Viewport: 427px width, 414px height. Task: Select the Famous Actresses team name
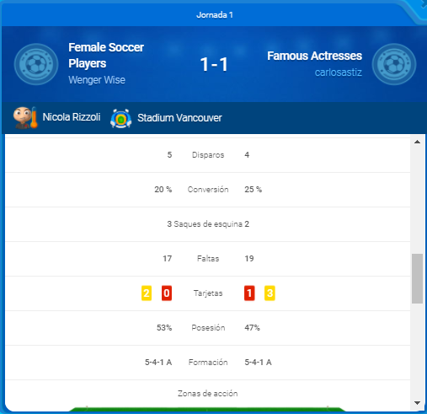click(x=314, y=56)
